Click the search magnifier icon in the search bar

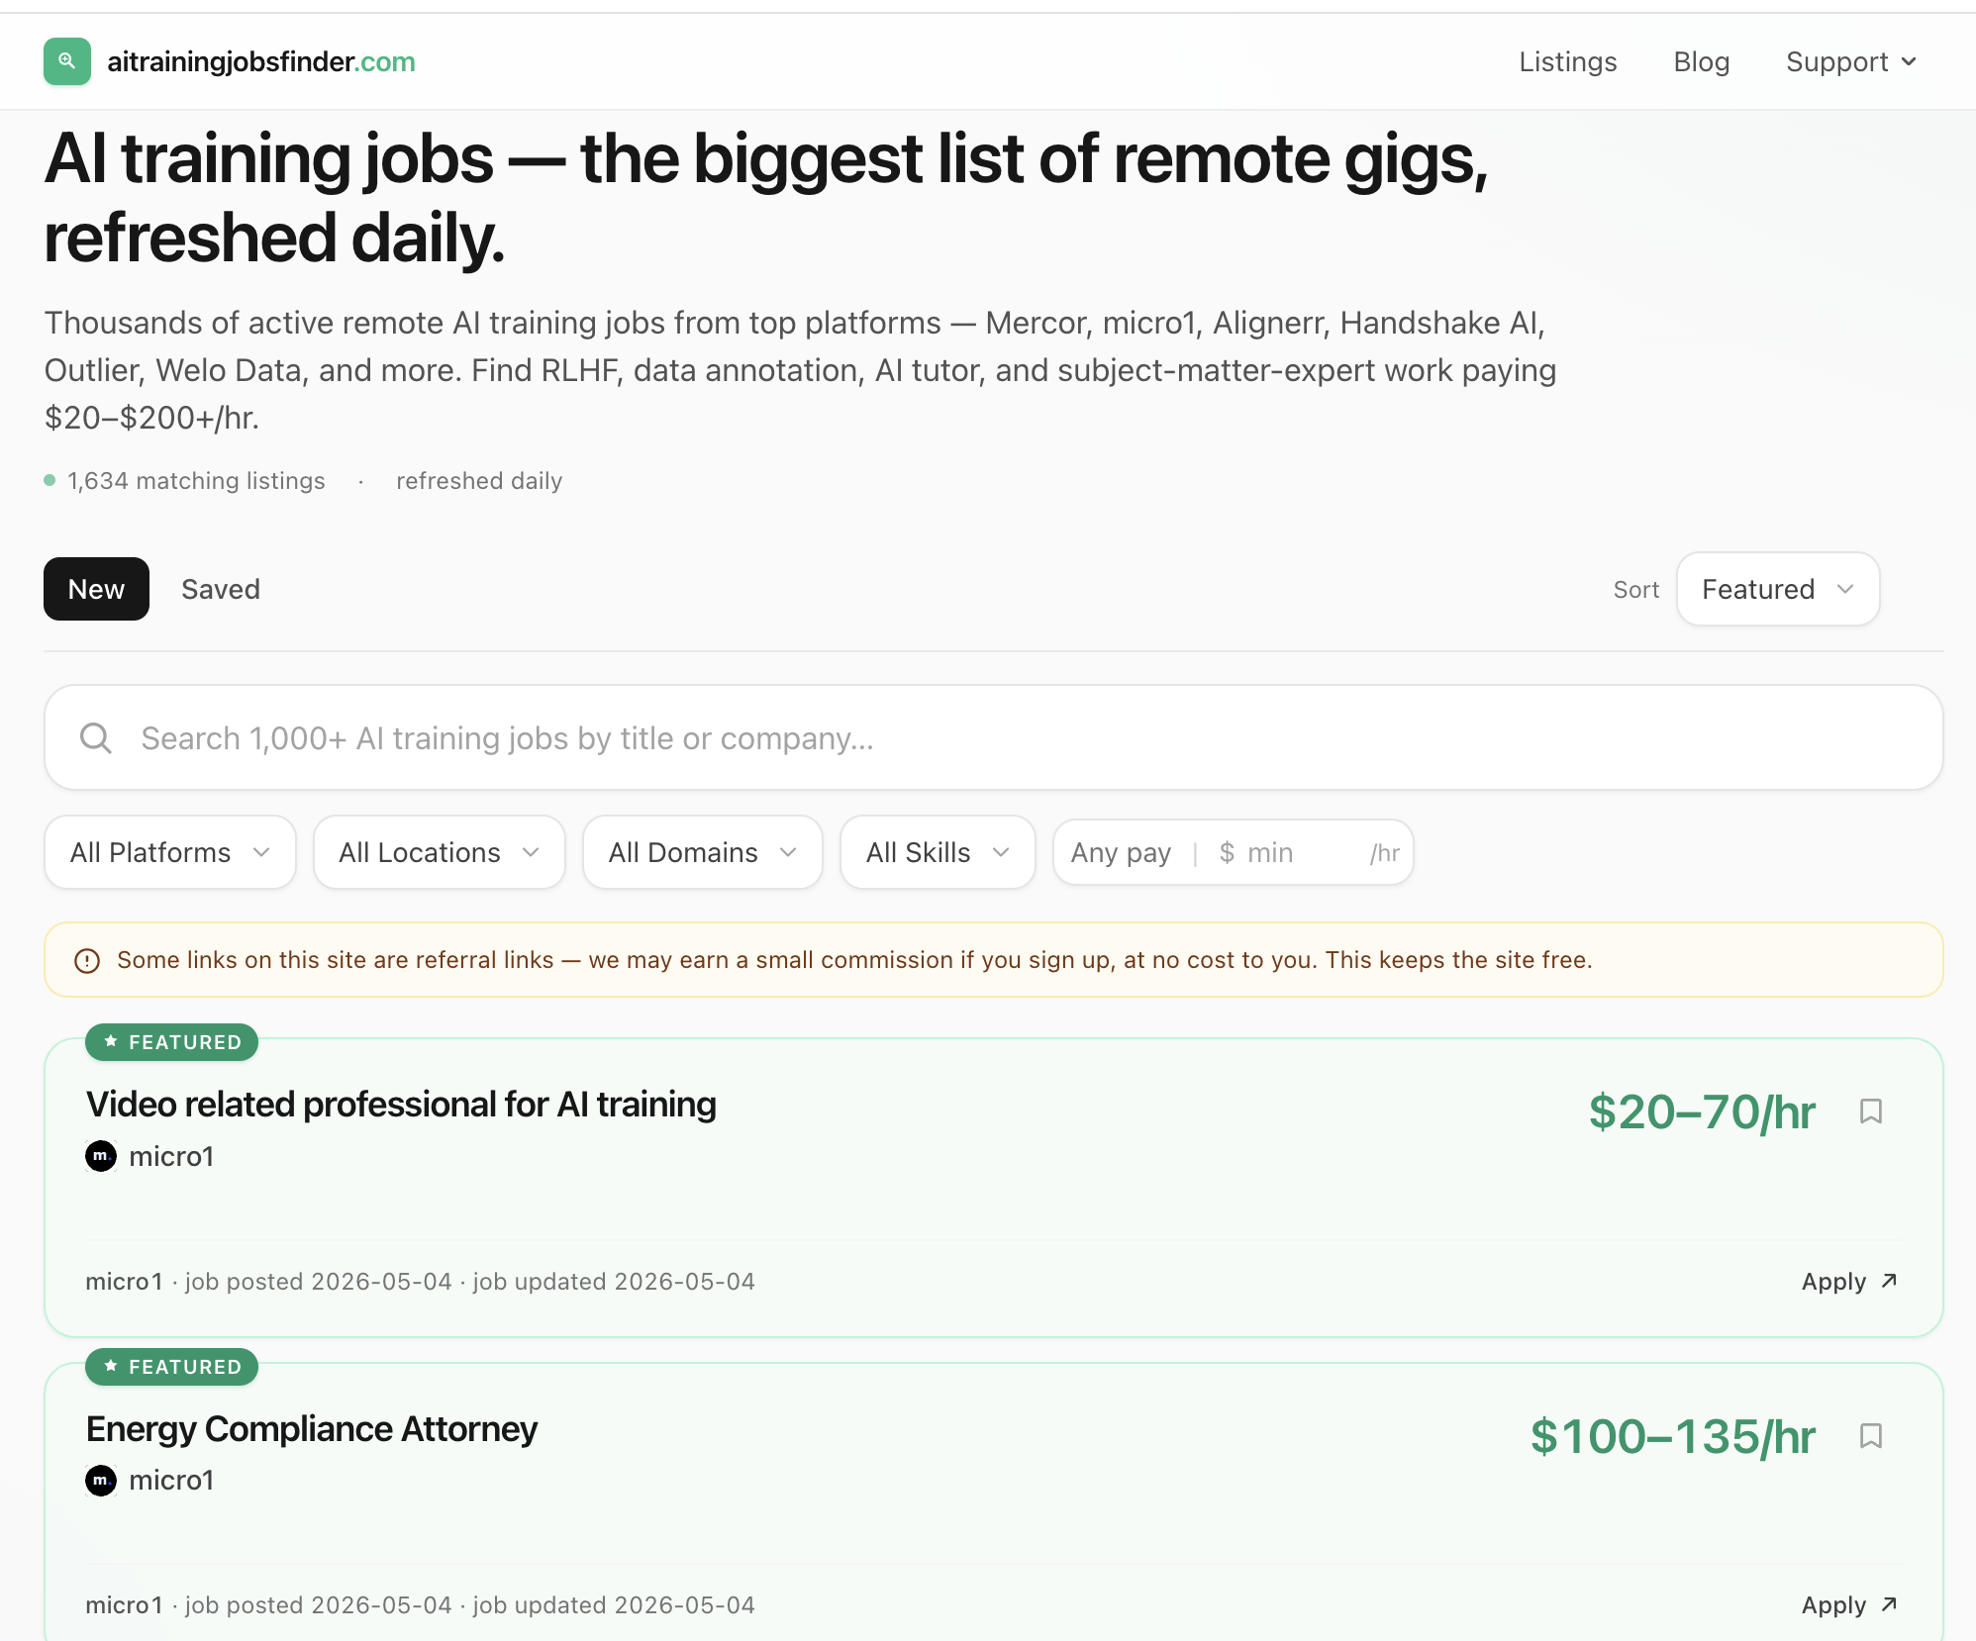point(96,737)
